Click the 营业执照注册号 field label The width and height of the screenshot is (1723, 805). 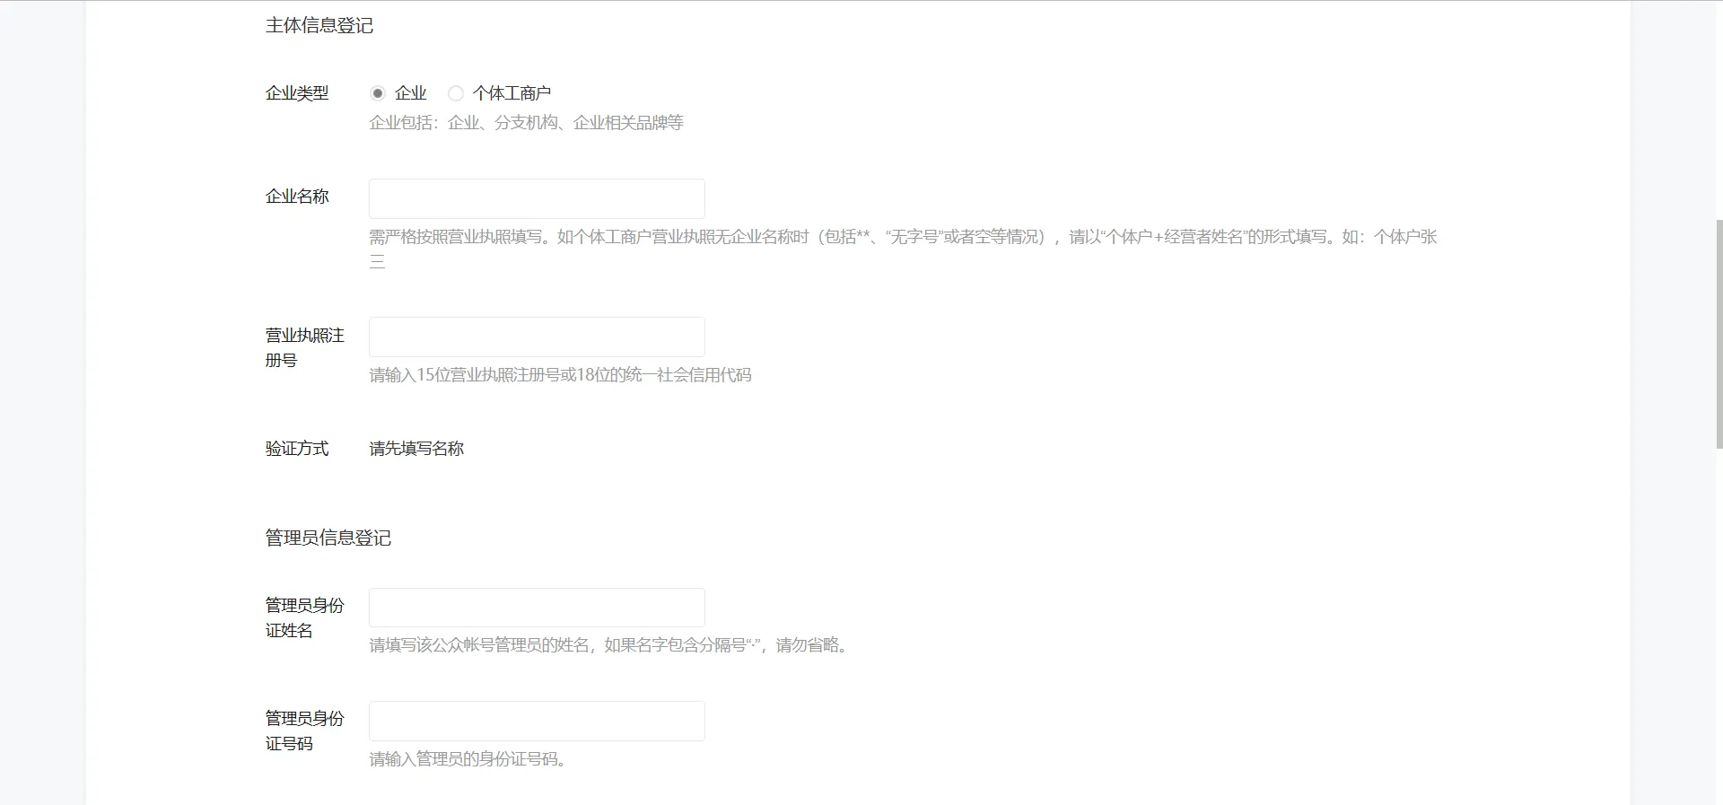pos(304,347)
